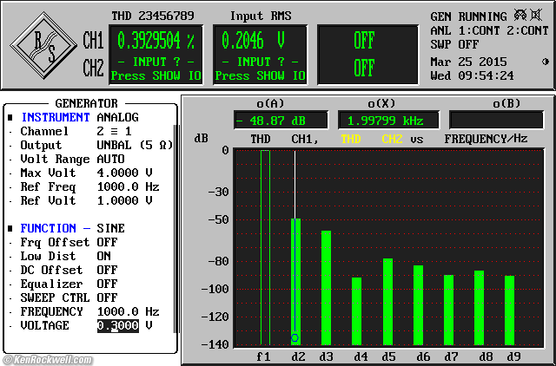Click the small contrast icon beside the date

pyautogui.click(x=545, y=62)
